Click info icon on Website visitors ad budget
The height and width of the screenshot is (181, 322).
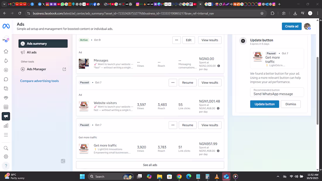click(218, 108)
